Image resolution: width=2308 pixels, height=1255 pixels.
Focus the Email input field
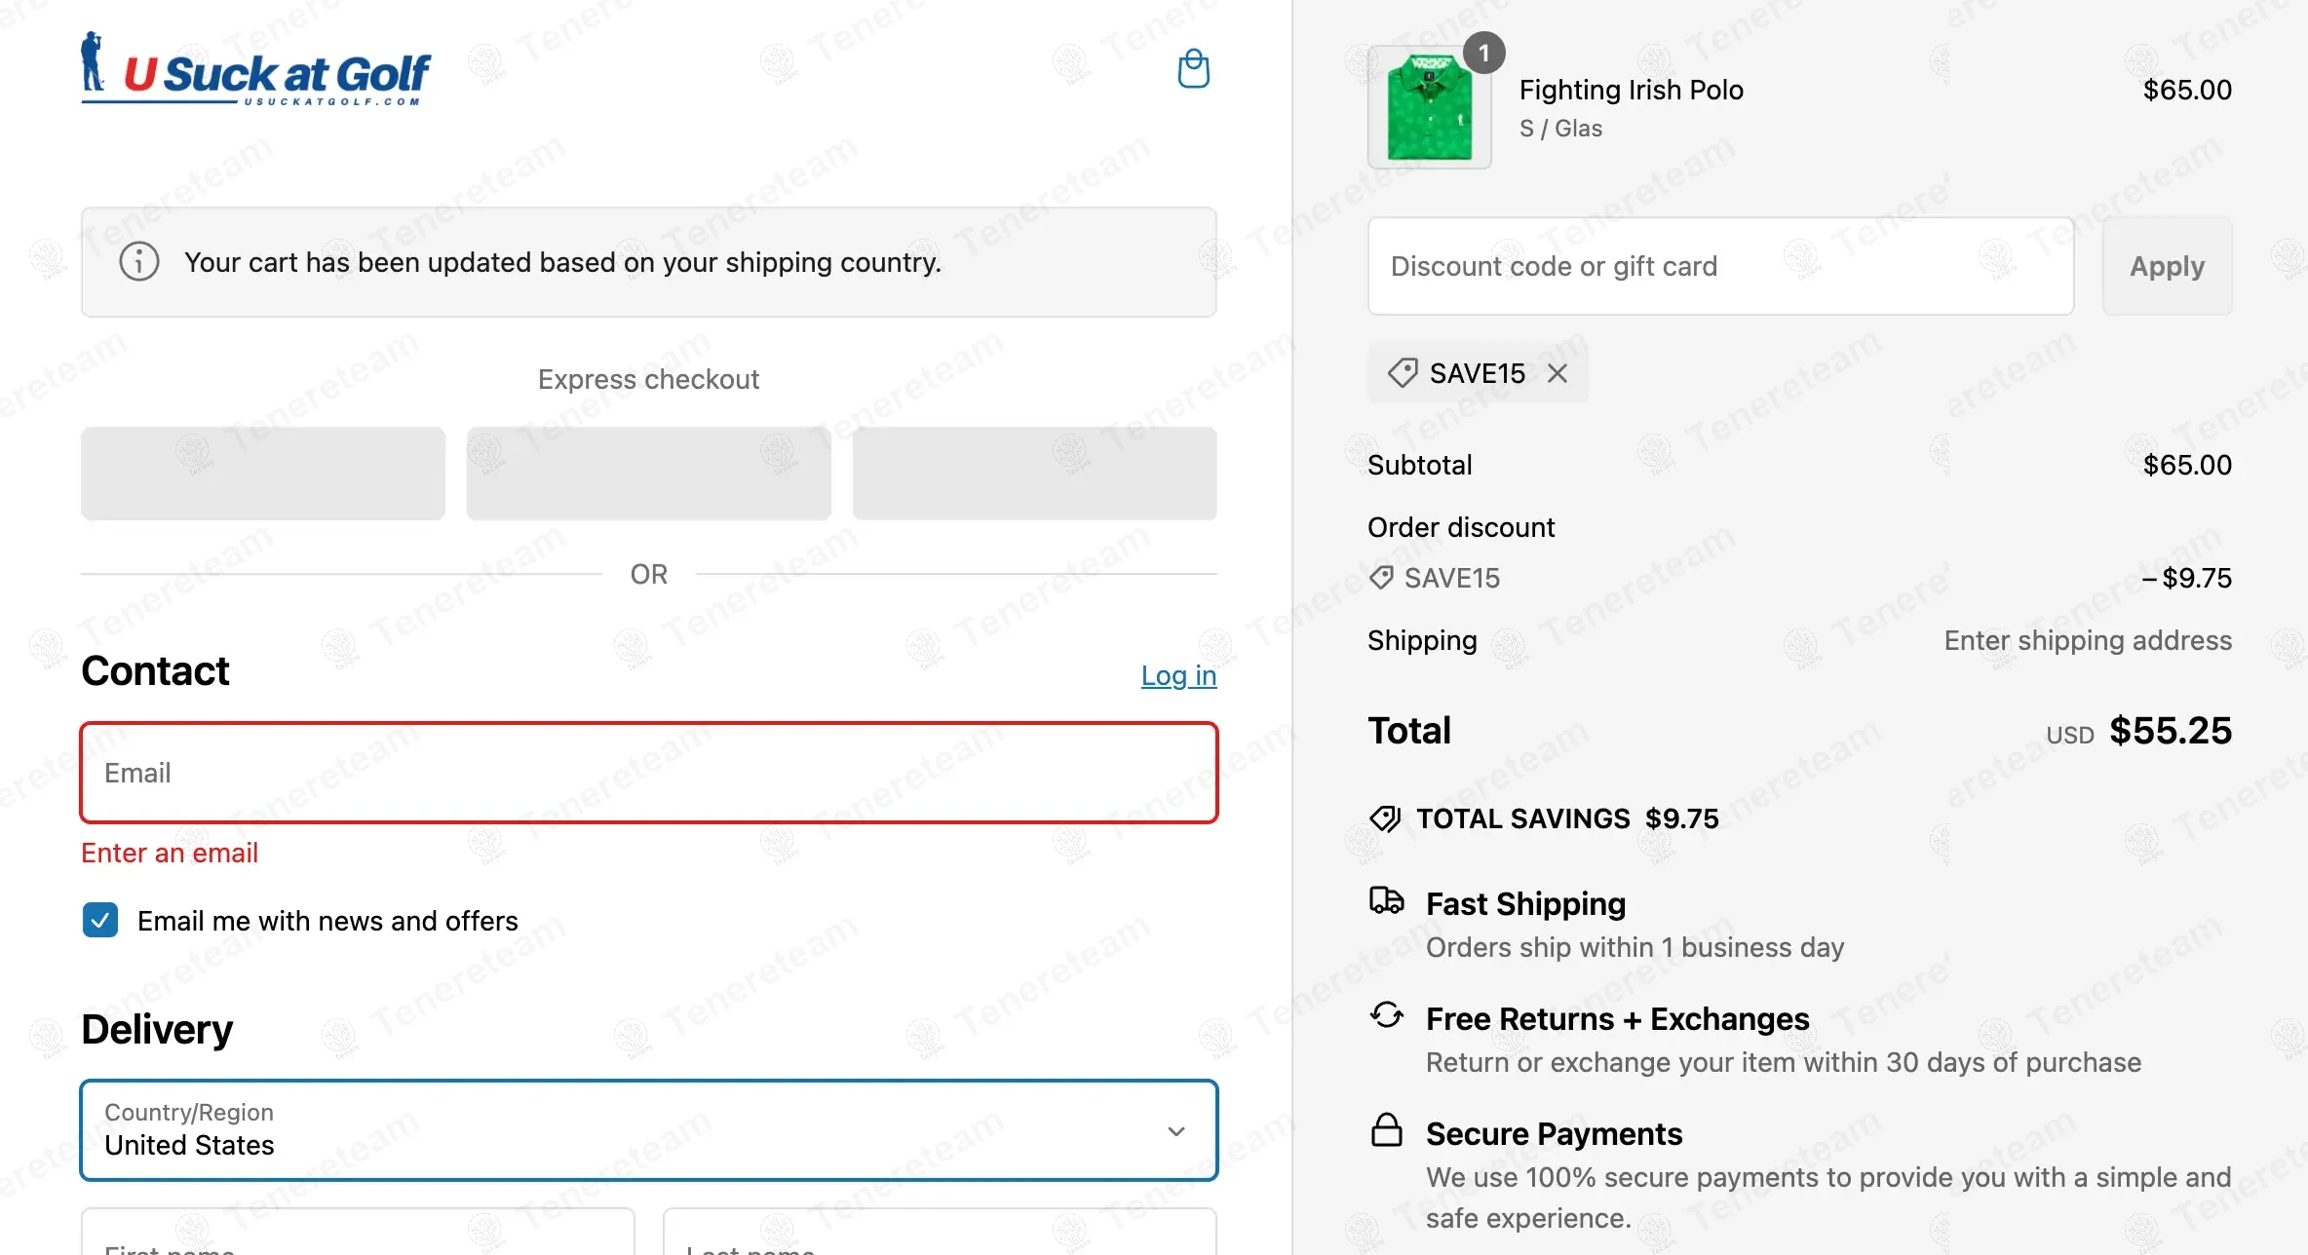point(649,773)
